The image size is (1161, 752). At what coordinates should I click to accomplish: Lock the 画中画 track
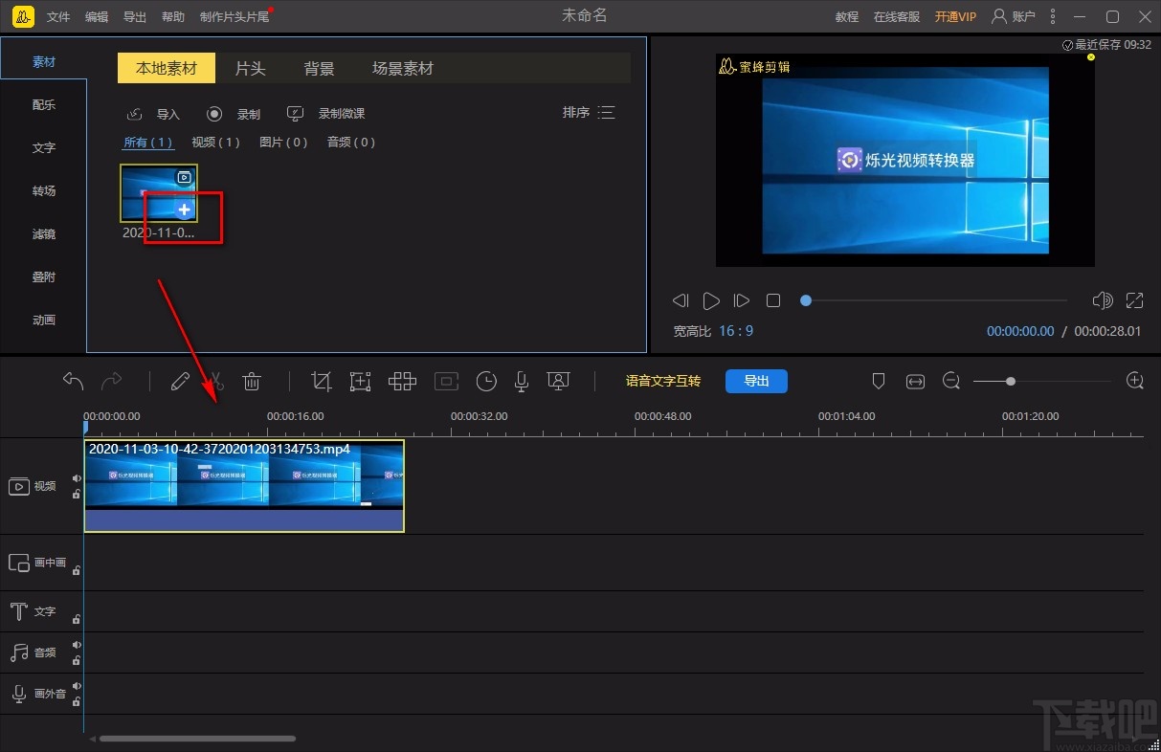pyautogui.click(x=77, y=569)
